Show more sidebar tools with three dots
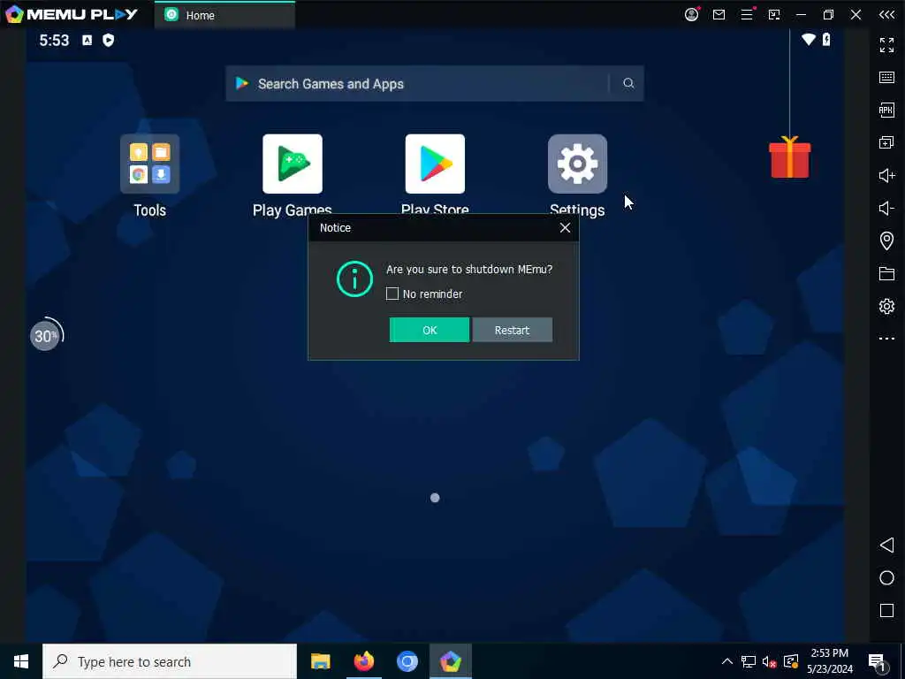Viewport: 905px width, 679px height. pos(886,339)
